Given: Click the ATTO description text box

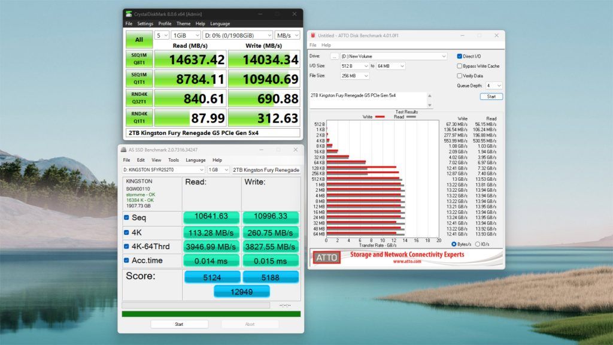Looking at the screenshot, I should click(x=368, y=100).
